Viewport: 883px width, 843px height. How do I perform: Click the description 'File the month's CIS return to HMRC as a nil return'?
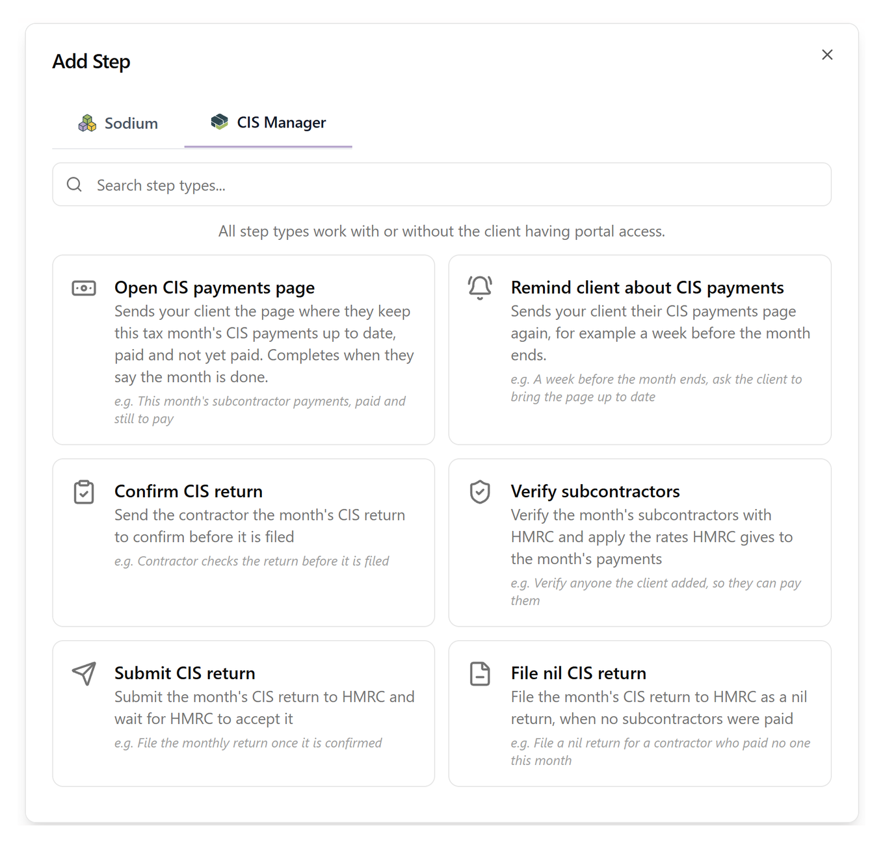(659, 708)
